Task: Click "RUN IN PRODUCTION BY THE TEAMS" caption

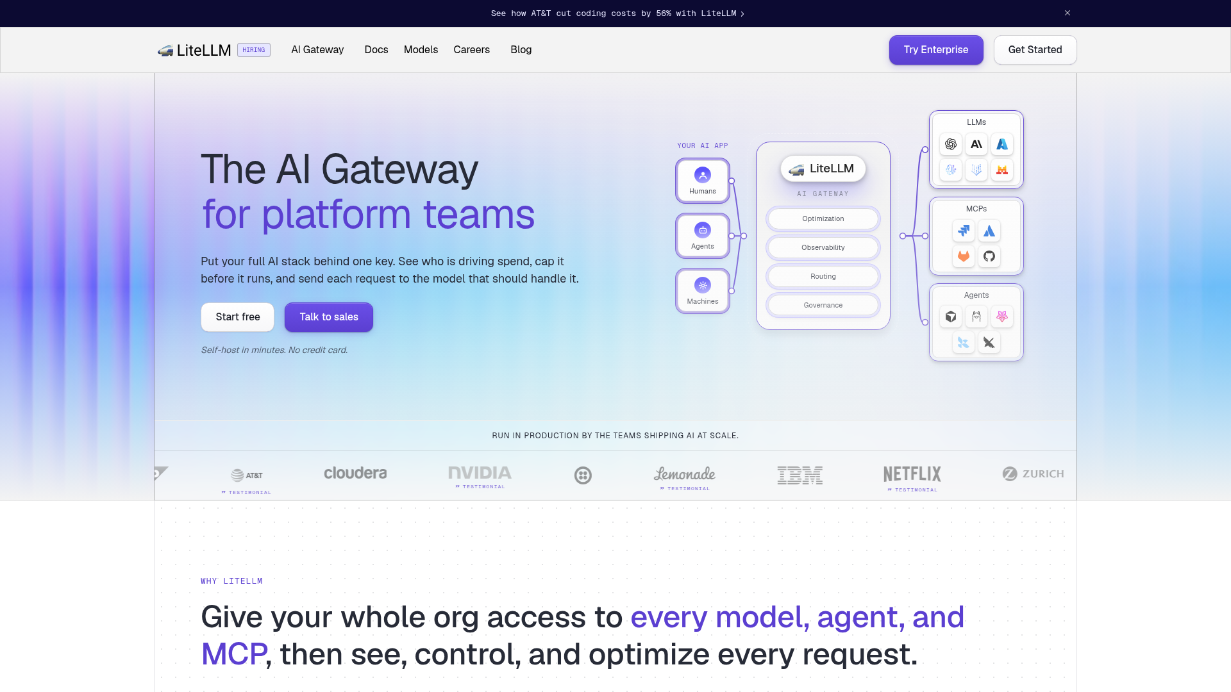Action: pyautogui.click(x=615, y=436)
